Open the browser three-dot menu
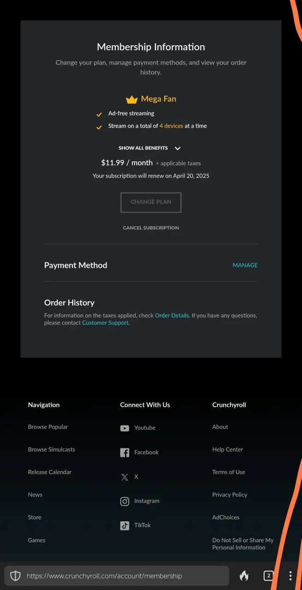 coord(290,576)
